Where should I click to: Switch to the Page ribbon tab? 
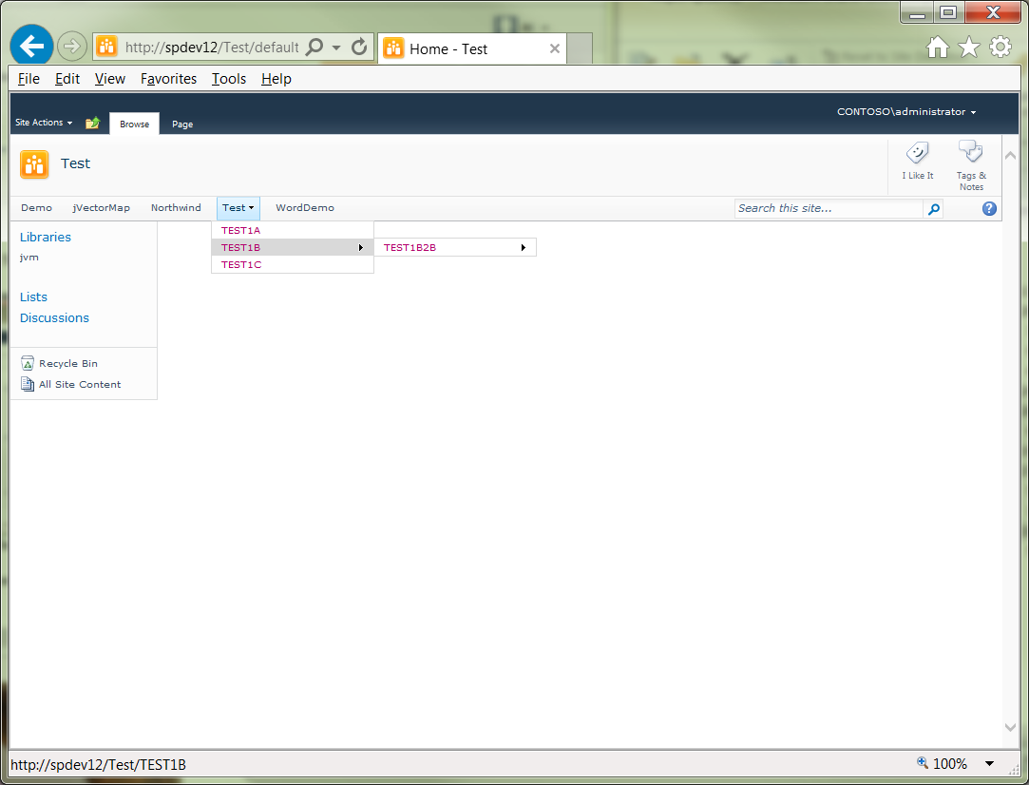(181, 124)
